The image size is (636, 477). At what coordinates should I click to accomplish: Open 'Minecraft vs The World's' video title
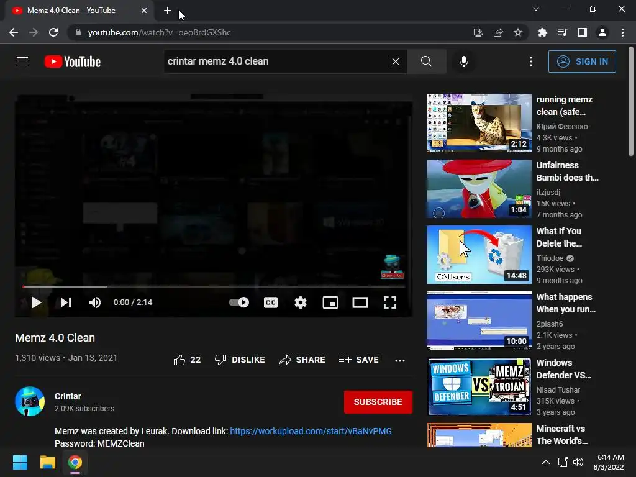point(561,434)
